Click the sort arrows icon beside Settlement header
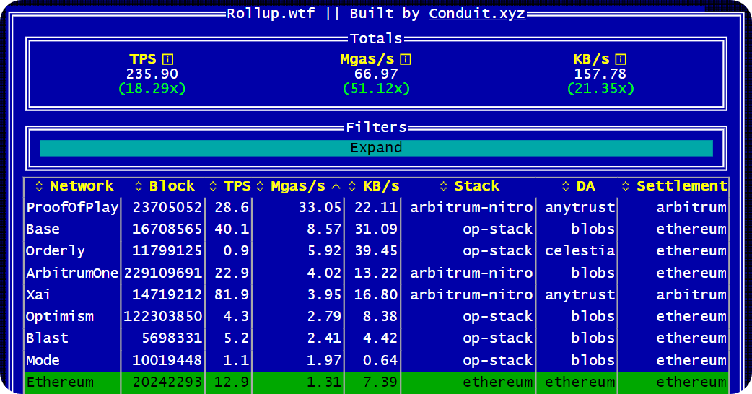Image resolution: width=752 pixels, height=394 pixels. pos(626,186)
